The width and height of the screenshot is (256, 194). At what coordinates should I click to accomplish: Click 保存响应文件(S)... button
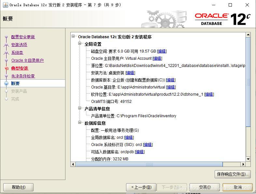pos(233,174)
